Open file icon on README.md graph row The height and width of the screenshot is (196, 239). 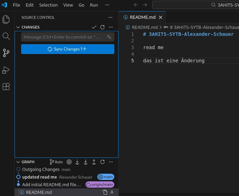click(105, 192)
